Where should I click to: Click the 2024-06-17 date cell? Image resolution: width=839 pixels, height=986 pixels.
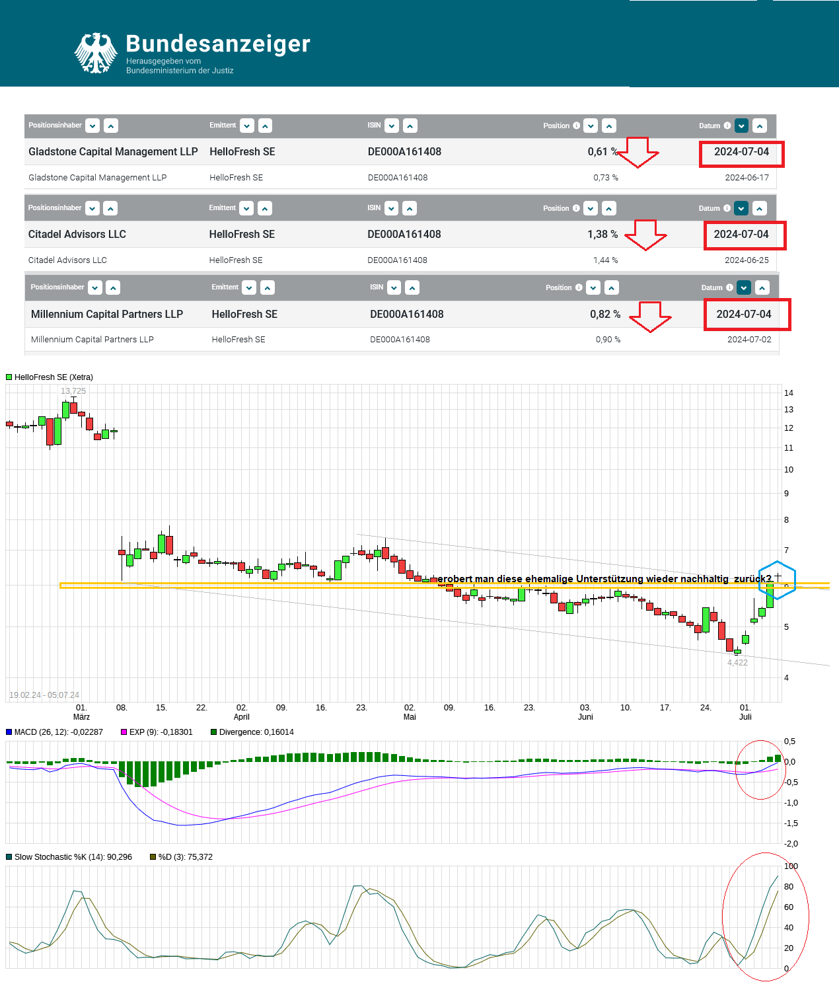[747, 177]
